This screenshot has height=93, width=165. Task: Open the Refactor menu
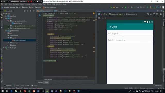[34, 4]
